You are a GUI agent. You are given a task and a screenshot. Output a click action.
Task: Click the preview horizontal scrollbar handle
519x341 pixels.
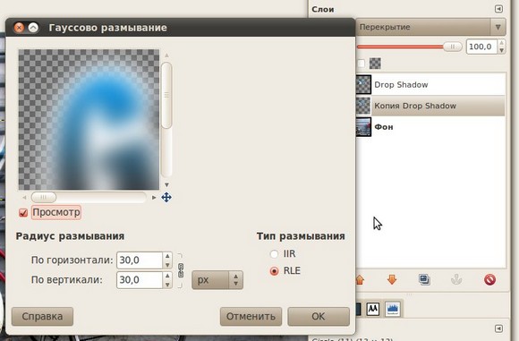(x=44, y=197)
